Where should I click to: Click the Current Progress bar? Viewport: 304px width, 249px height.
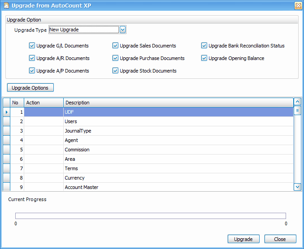pos(151,216)
